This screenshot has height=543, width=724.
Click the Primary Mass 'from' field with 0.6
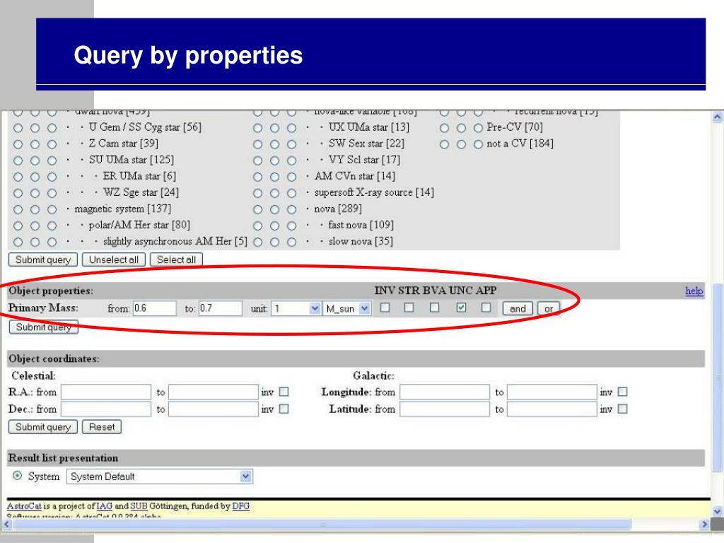tap(155, 308)
